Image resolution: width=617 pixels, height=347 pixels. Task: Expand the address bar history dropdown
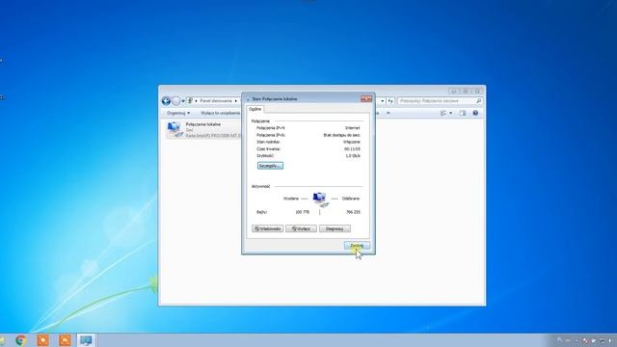(382, 101)
